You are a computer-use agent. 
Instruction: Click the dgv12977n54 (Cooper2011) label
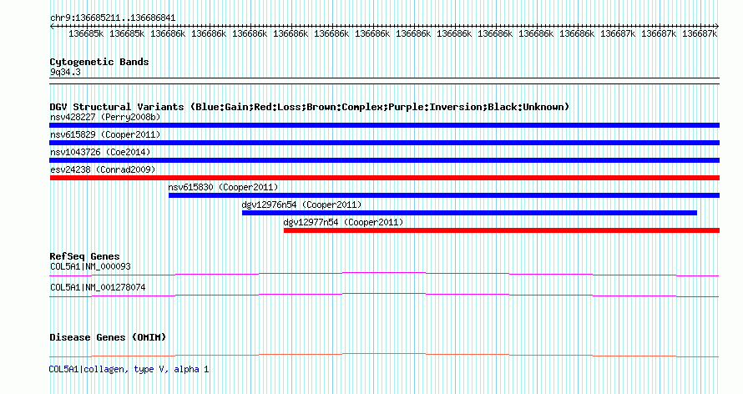click(343, 222)
